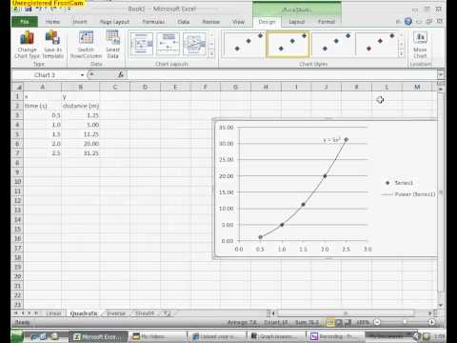Screen dimensions: 457x343
Task: Click cell with 'distance (m)'
Action: click(x=81, y=106)
